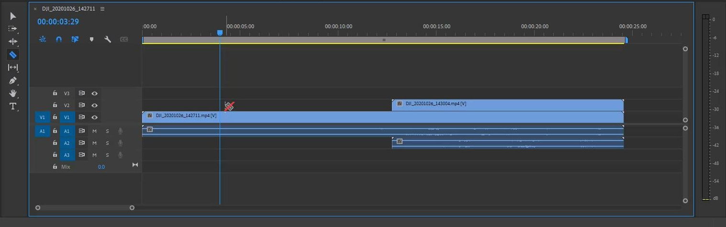Toggle lock on track A3
726x227 pixels.
[55, 155]
